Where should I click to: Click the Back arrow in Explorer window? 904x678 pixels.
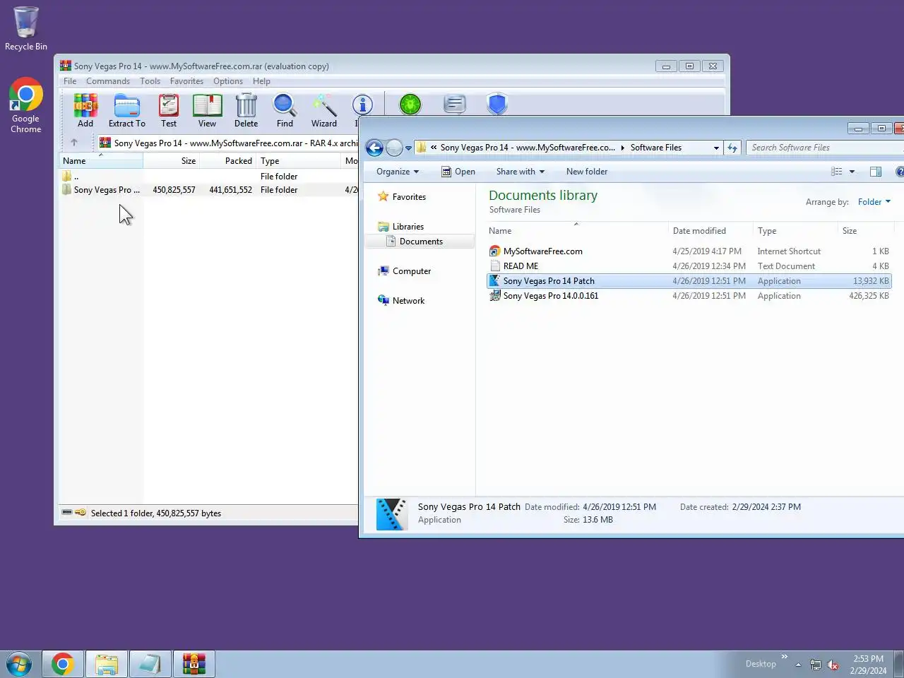click(374, 148)
